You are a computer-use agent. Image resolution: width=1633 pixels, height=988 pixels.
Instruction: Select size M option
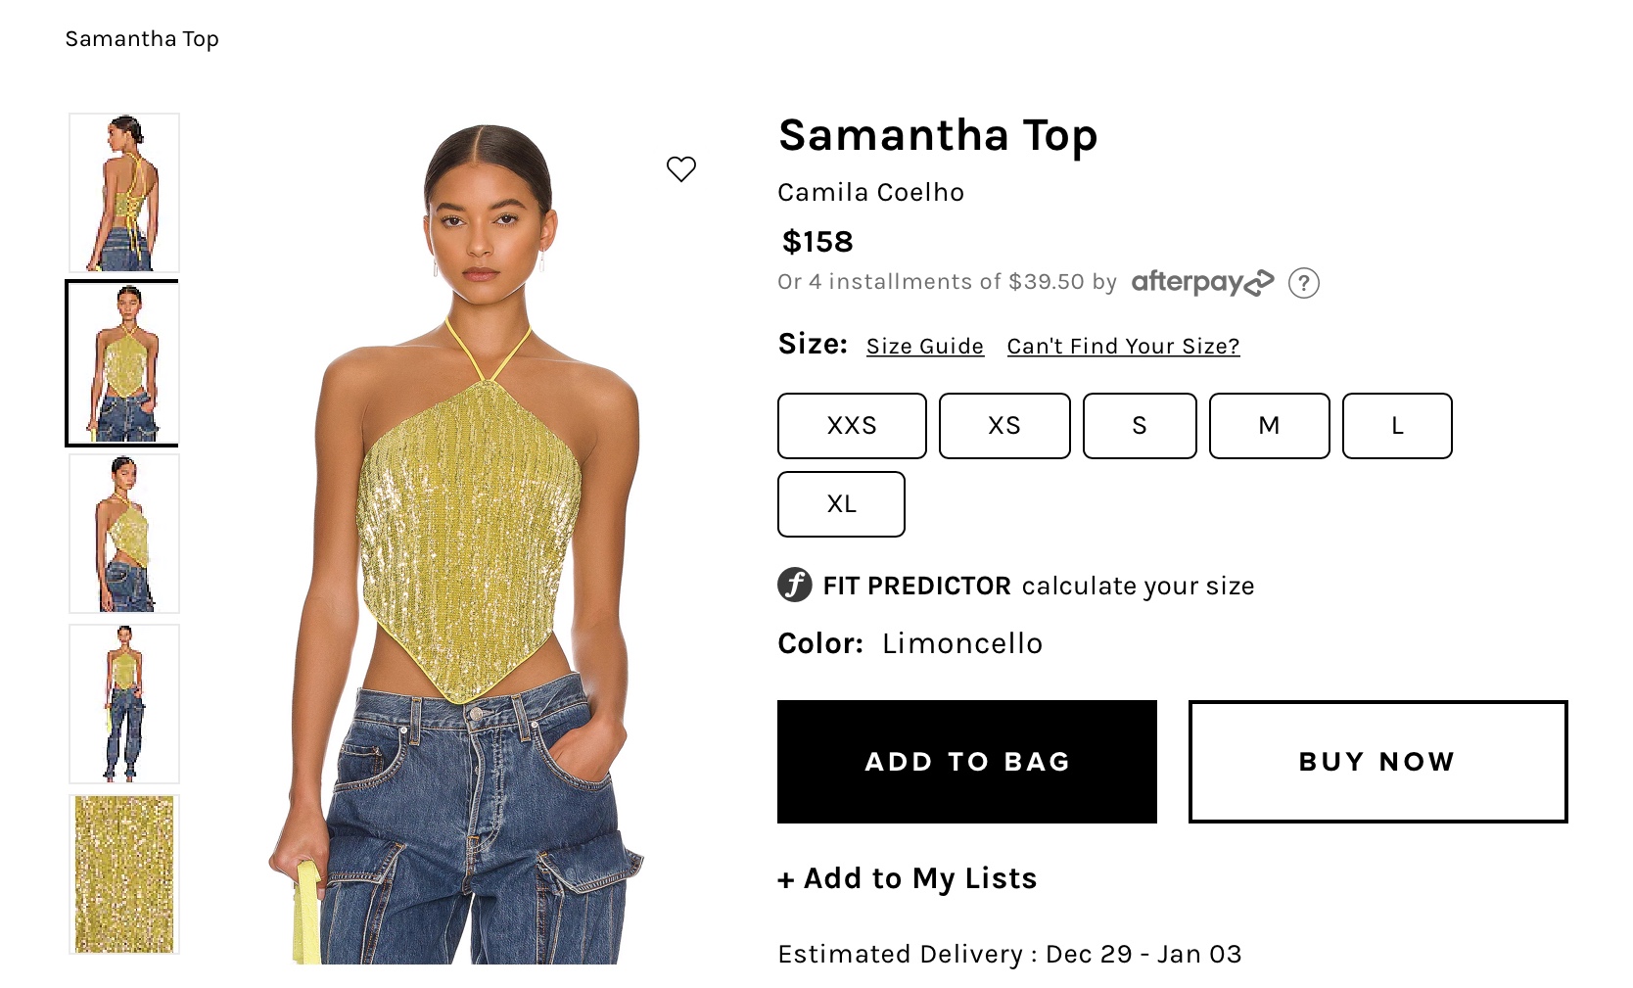(x=1269, y=426)
